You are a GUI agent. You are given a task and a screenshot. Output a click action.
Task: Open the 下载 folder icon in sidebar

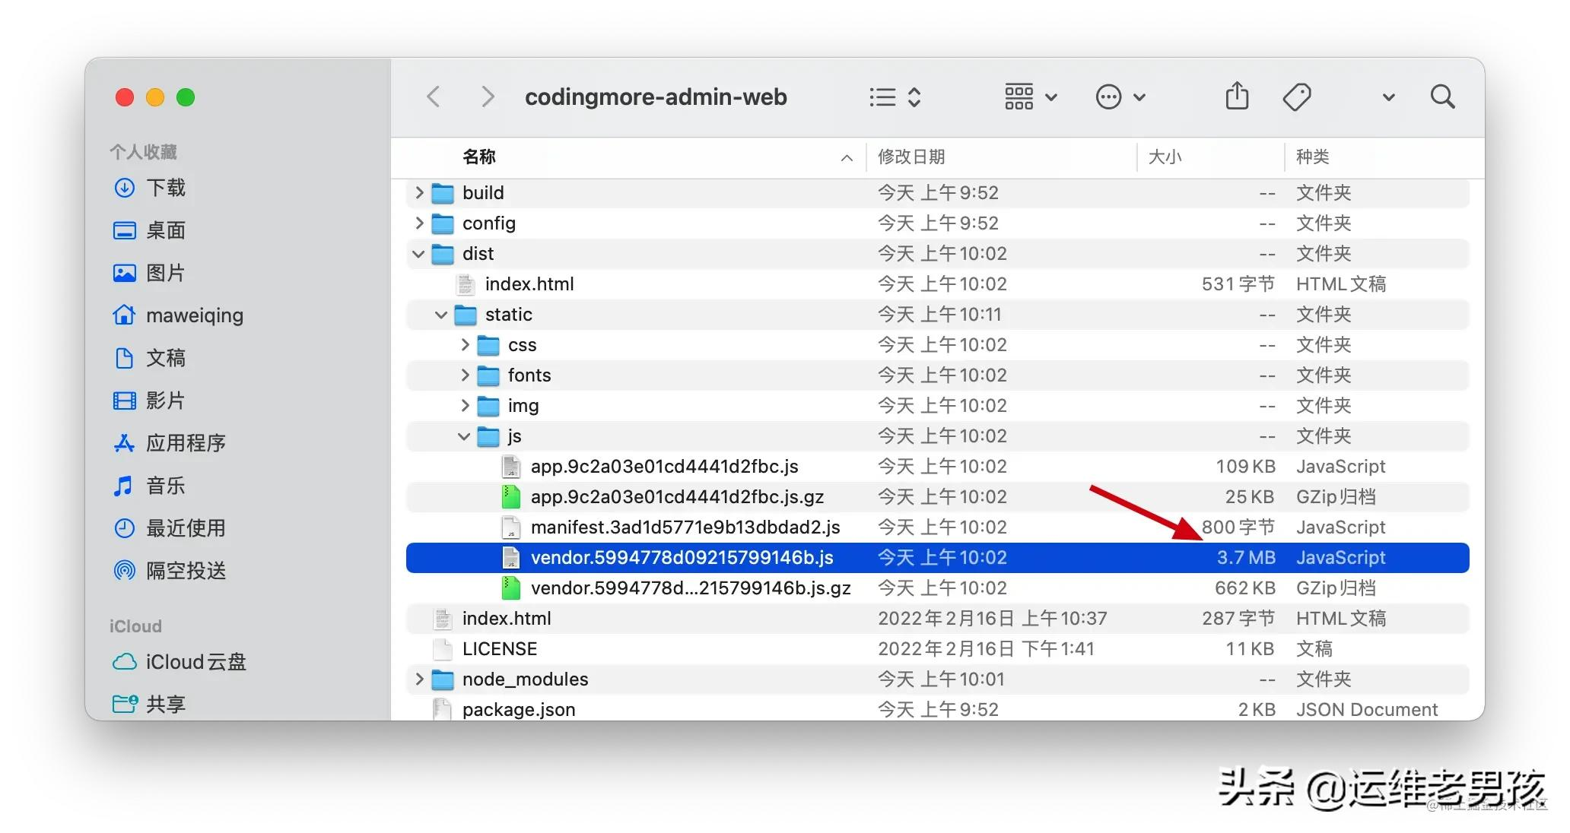coord(124,188)
